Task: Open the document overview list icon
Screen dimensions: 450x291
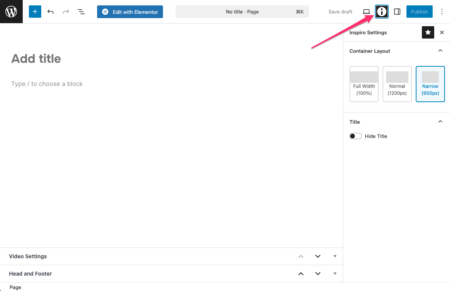Action: click(x=81, y=12)
